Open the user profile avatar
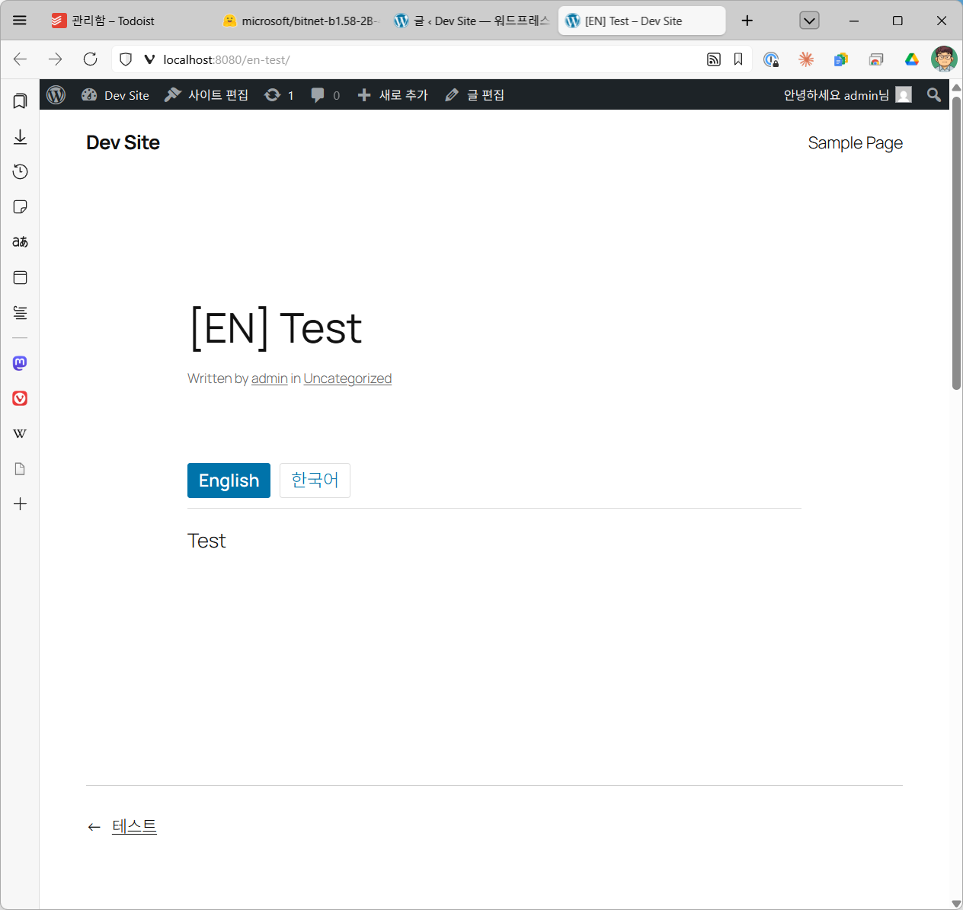The height and width of the screenshot is (910, 963). point(944,59)
